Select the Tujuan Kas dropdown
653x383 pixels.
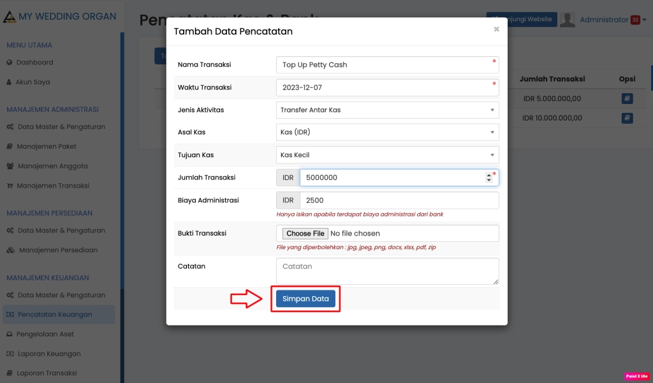pyautogui.click(x=387, y=154)
